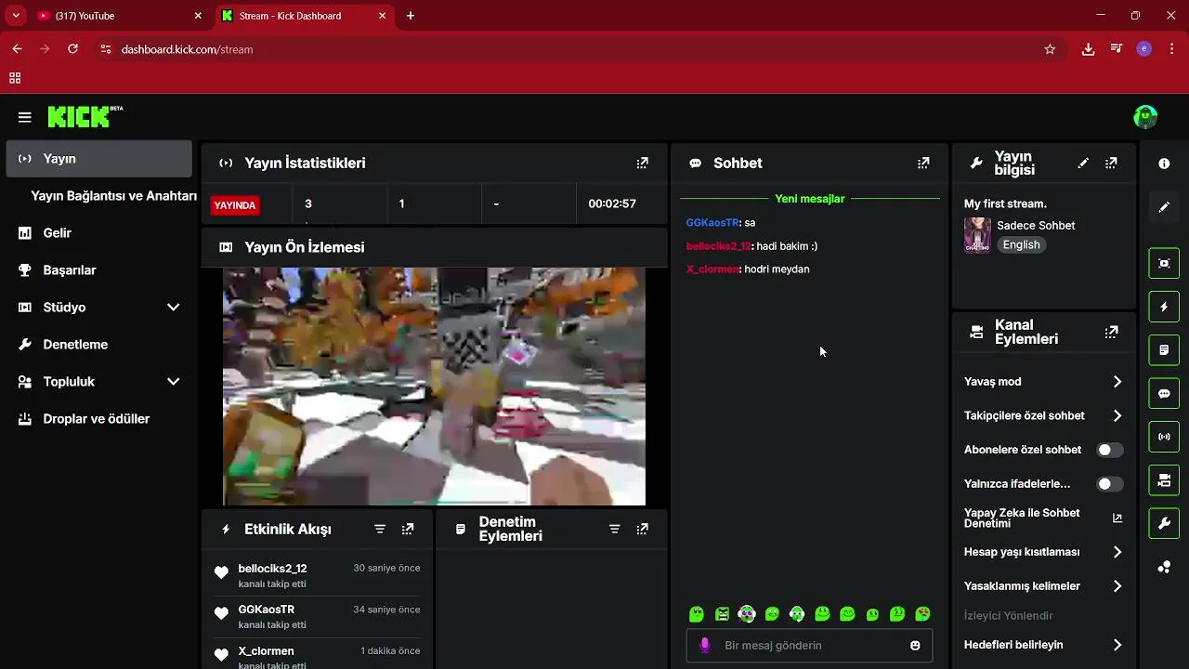
Task: Open the hamburger sidebar menu
Action: pos(25,117)
